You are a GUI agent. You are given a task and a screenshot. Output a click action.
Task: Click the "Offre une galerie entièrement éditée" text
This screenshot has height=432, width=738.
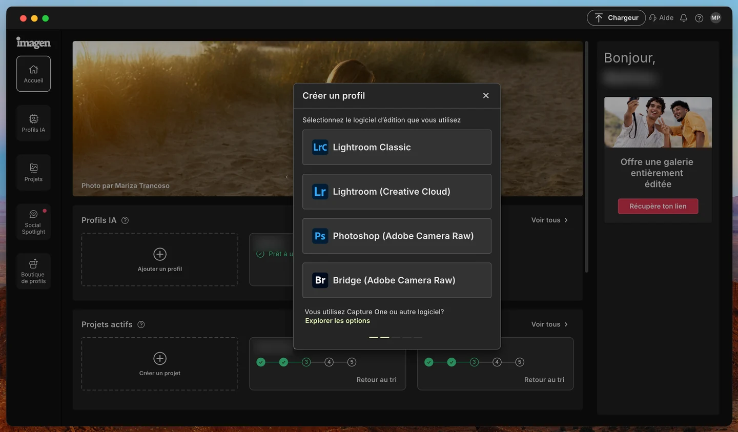658,173
